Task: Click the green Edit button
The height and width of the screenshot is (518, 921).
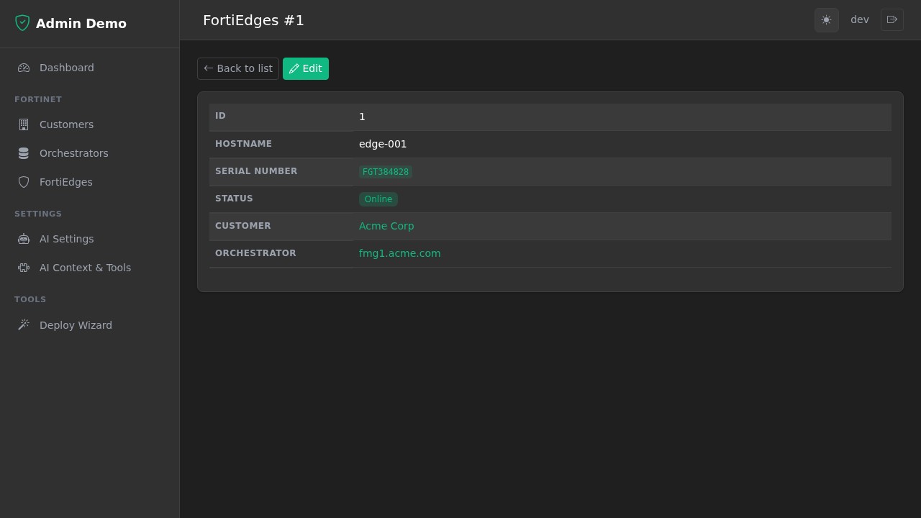Action: pyautogui.click(x=306, y=68)
